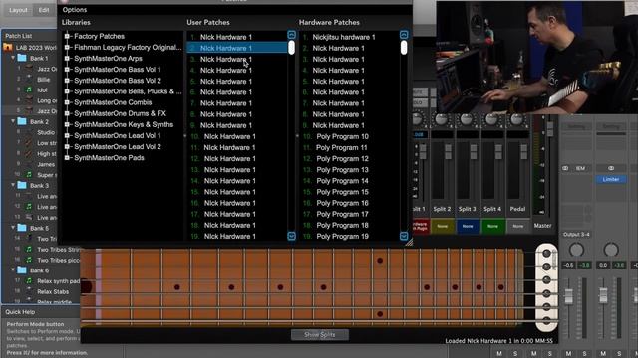
Task: Click the User Patches scrollbar thumb
Action: point(291,48)
